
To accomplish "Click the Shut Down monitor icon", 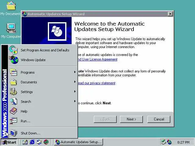I will pyautogui.click(x=13, y=133).
